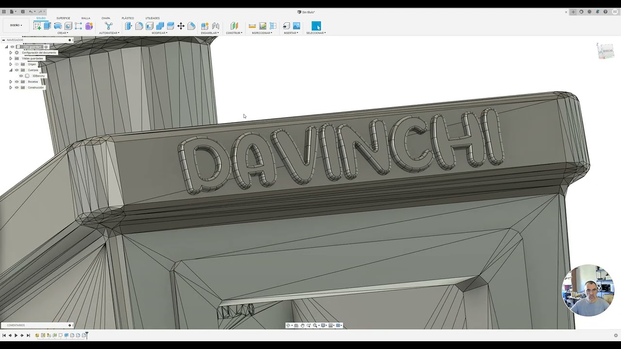Open the MODIFICAR dropdown menu
Screen dimensions: 621x349
pyautogui.click(x=160, y=33)
